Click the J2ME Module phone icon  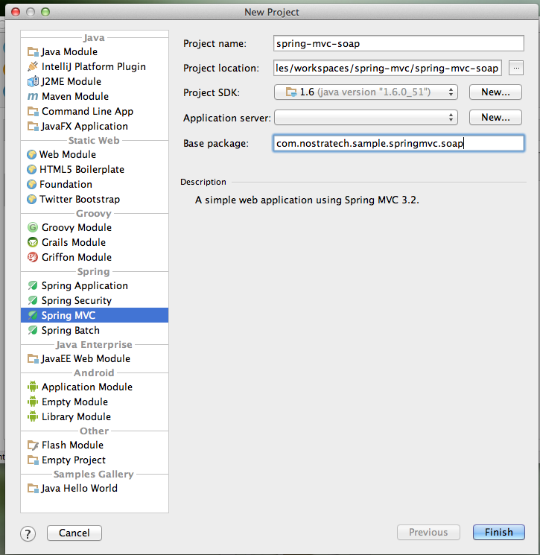coord(33,81)
